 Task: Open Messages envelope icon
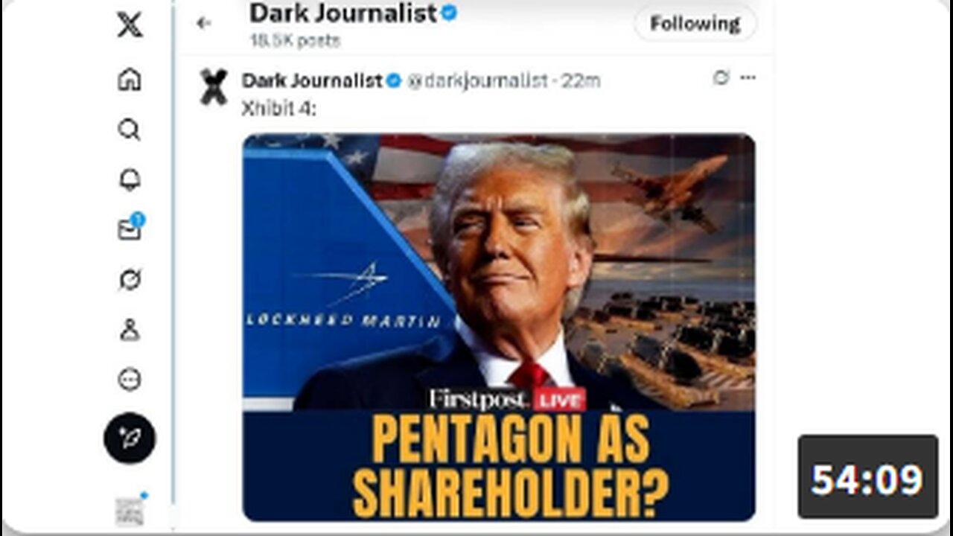(130, 229)
